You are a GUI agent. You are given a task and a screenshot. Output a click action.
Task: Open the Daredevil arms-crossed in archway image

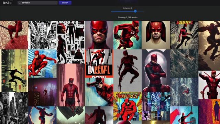tap(156, 71)
